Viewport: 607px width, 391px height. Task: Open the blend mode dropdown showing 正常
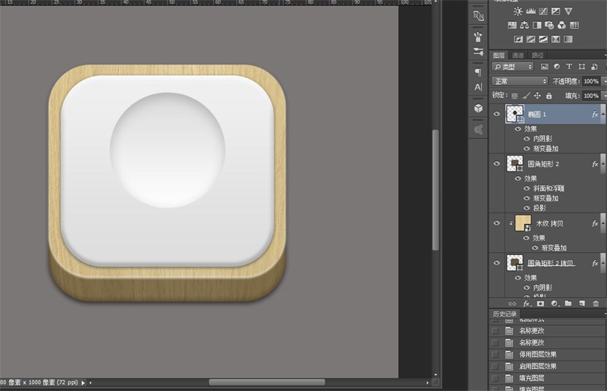519,81
